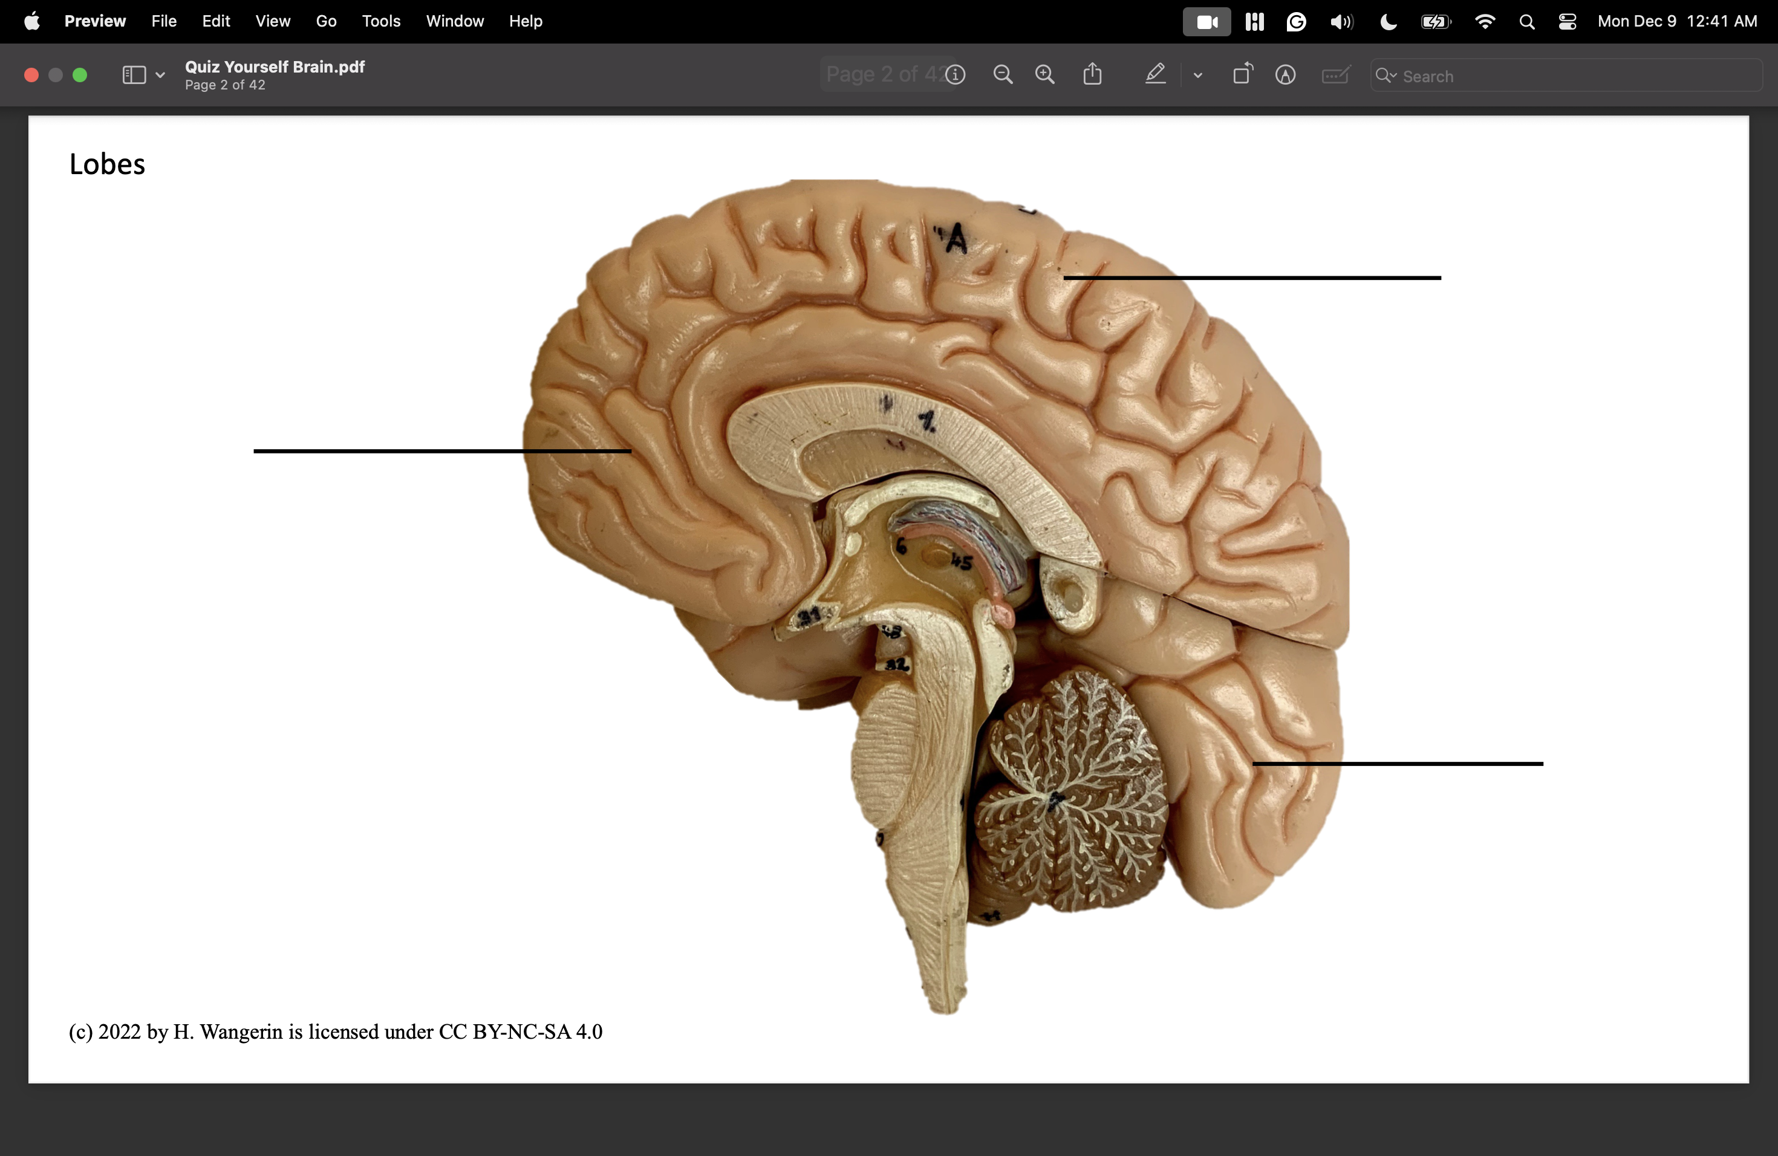Click the Search field
Image resolution: width=1778 pixels, height=1156 pixels.
tap(1566, 76)
